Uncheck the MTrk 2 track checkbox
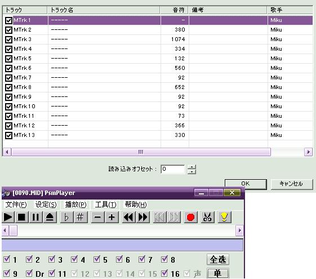This screenshot has height=279, width=316. point(8,30)
